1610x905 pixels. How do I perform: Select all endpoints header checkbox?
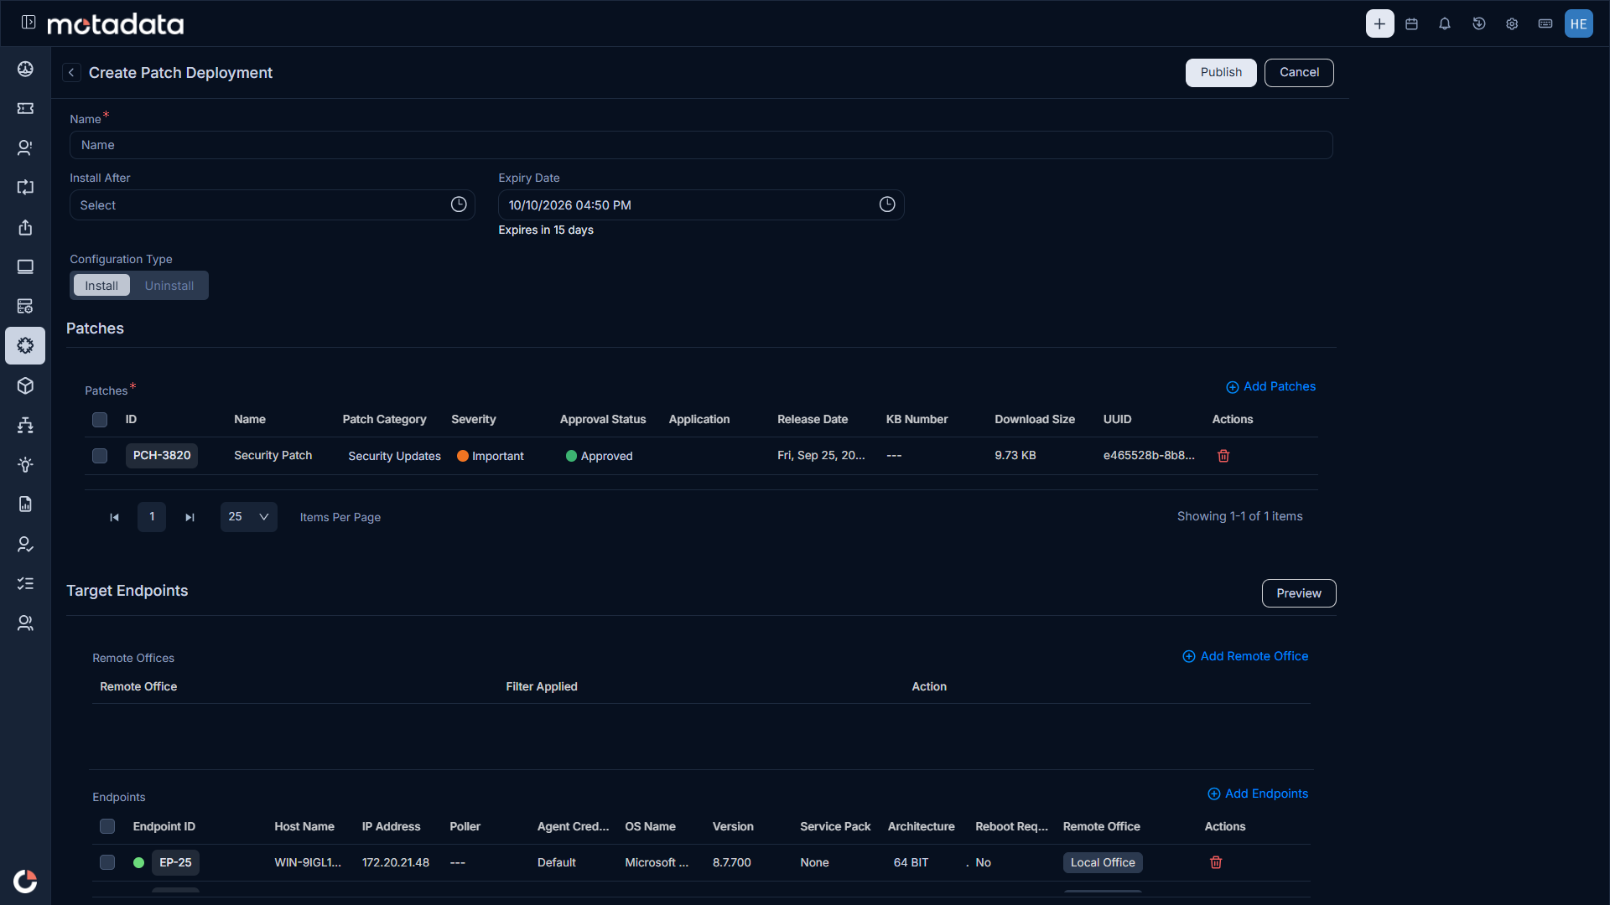click(107, 826)
